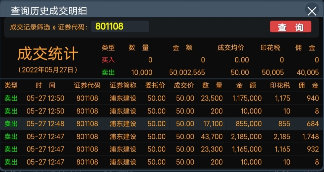
Task: Select the amount 1,175,000 cell
Action: point(247,98)
